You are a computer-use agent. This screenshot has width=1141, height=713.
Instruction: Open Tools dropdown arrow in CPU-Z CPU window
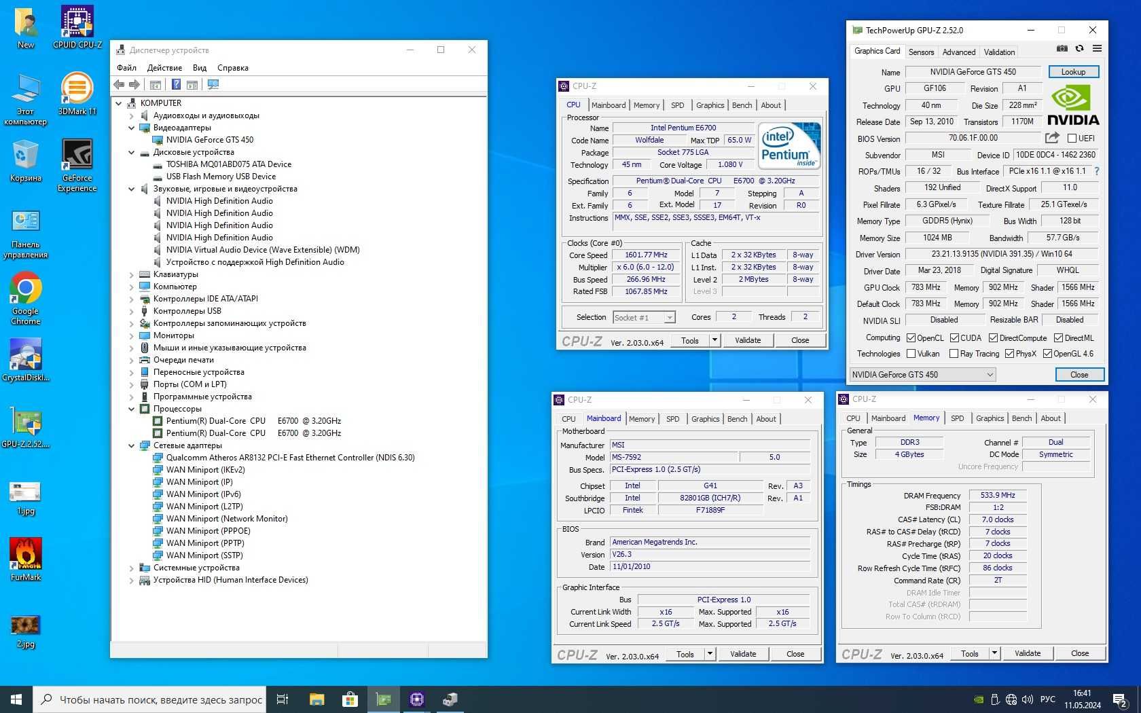pyautogui.click(x=714, y=340)
